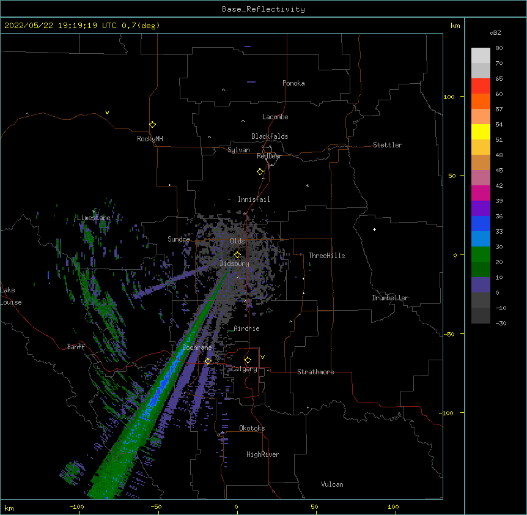Click the HighRiver label
This screenshot has width=527, height=515.
pos(263,454)
